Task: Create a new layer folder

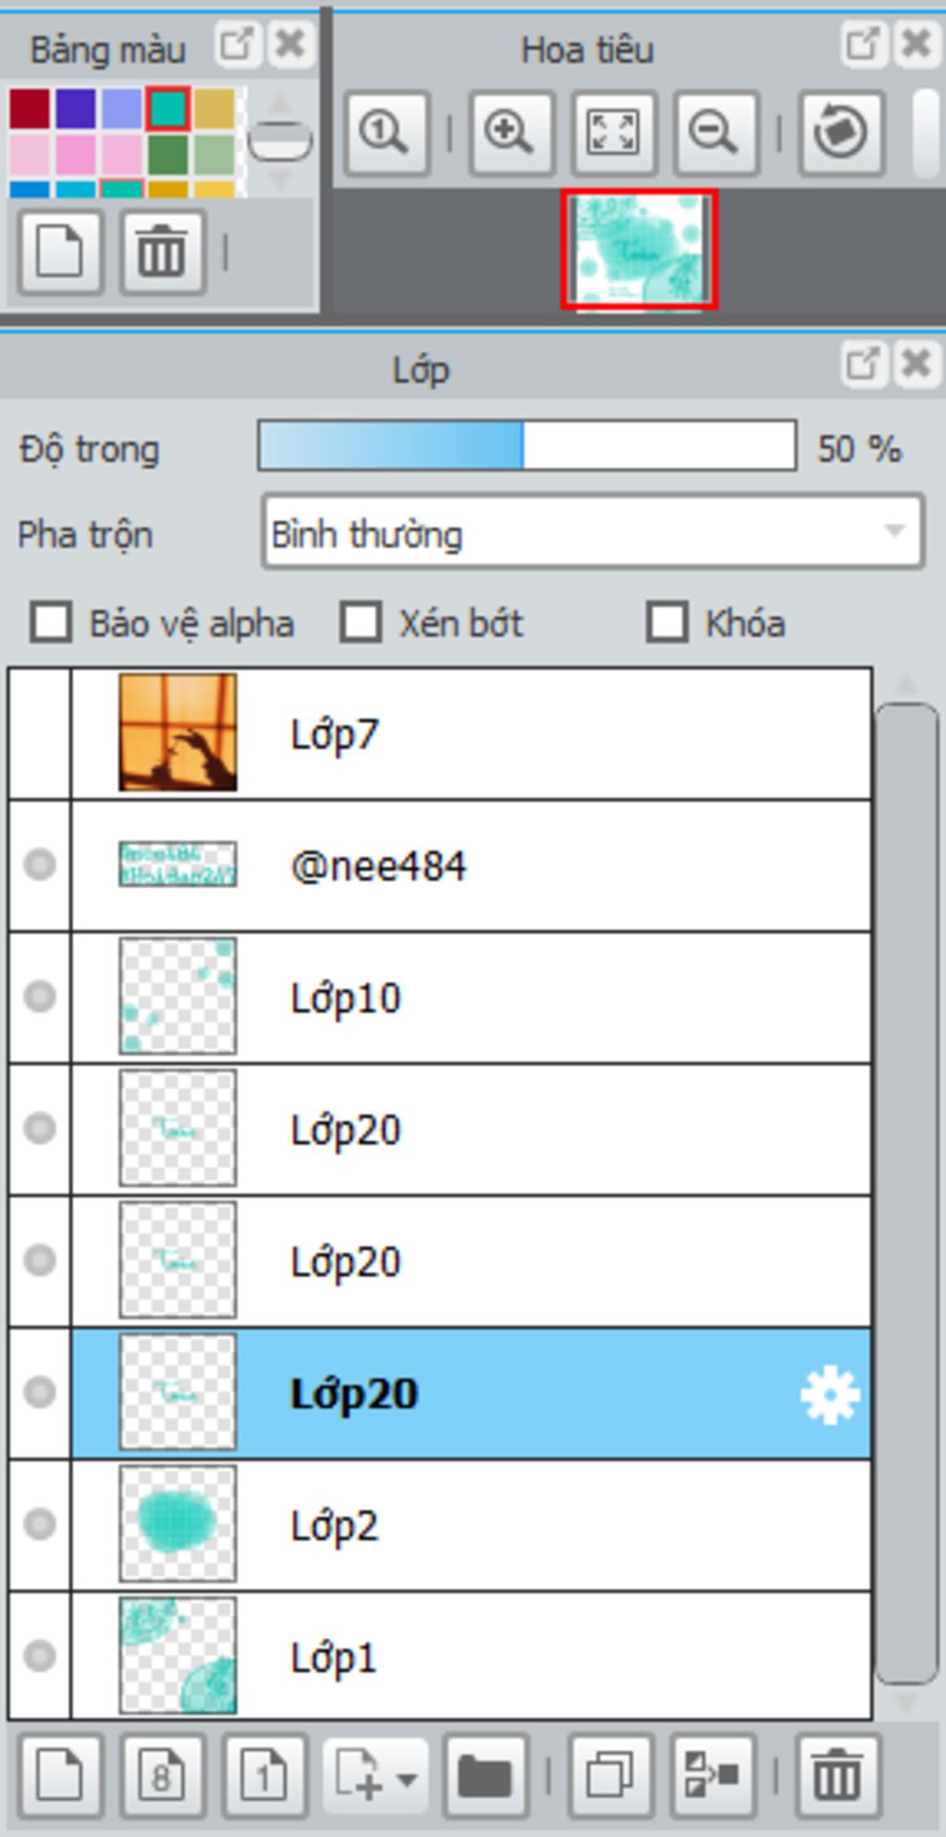Action: click(485, 1775)
